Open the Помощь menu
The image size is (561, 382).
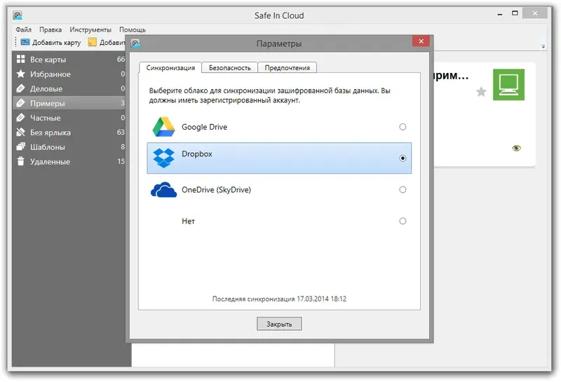[133, 29]
